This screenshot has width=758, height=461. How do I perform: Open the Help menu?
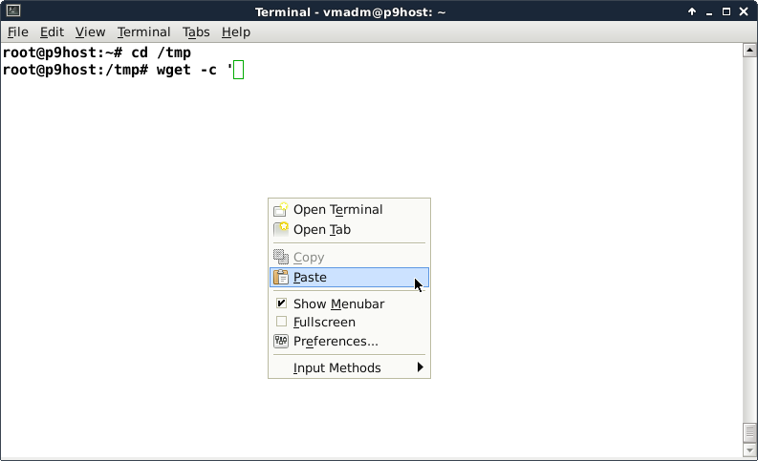click(235, 31)
